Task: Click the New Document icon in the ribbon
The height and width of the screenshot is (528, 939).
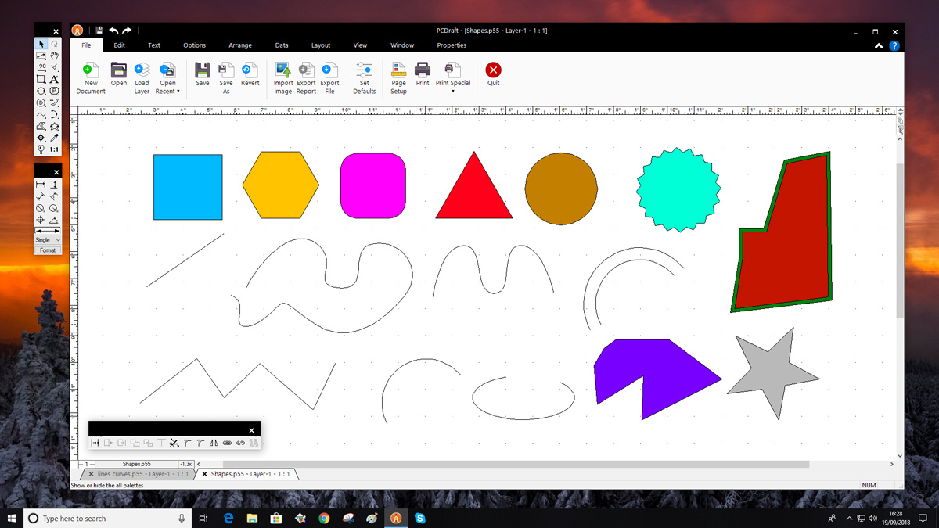Action: tap(91, 70)
